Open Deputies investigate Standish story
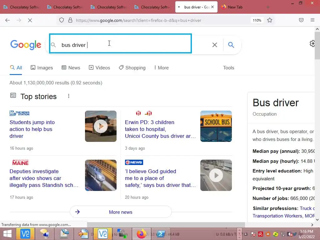This screenshot has height=240, width=320. click(x=44, y=178)
